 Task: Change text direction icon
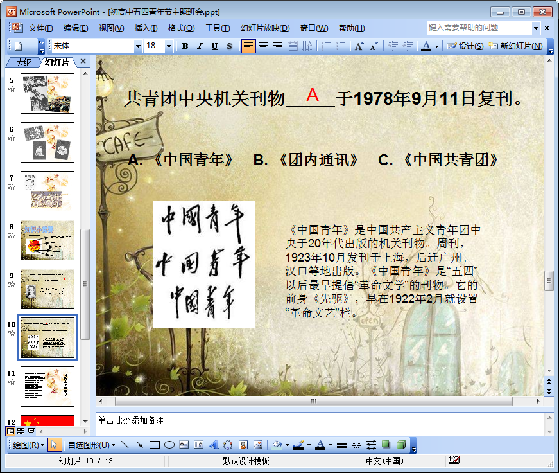pos(307,46)
